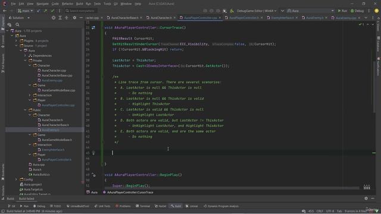This screenshot has height=214, width=381.
Task: Close the AuraPlayerController.cpp tab
Action: click(x=220, y=18)
